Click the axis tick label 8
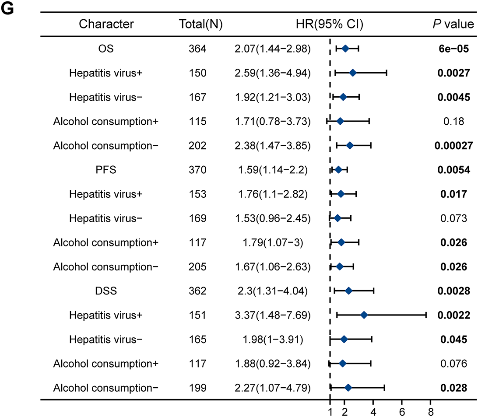This screenshot has width=478, height=417. (430, 411)
